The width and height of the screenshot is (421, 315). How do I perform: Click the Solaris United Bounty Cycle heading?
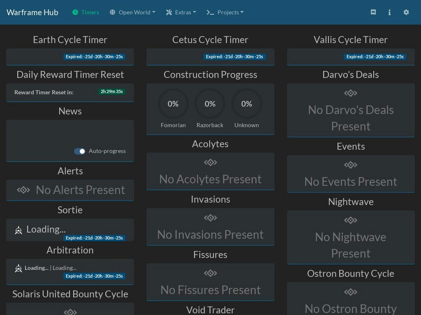click(70, 294)
